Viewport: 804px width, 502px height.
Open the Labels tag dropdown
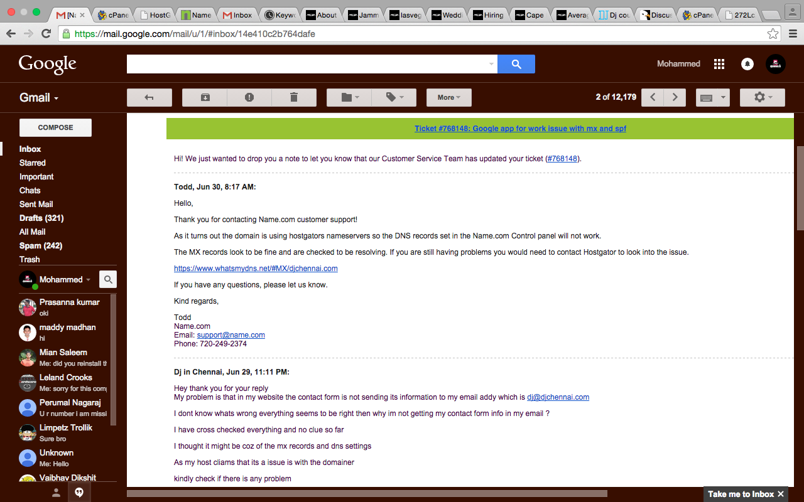coord(394,97)
